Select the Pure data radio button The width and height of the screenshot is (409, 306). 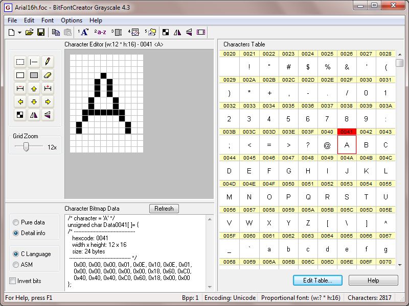point(16,222)
